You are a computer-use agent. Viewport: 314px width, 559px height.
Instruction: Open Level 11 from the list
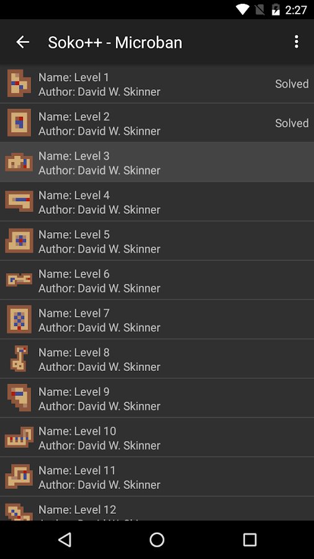157,476
